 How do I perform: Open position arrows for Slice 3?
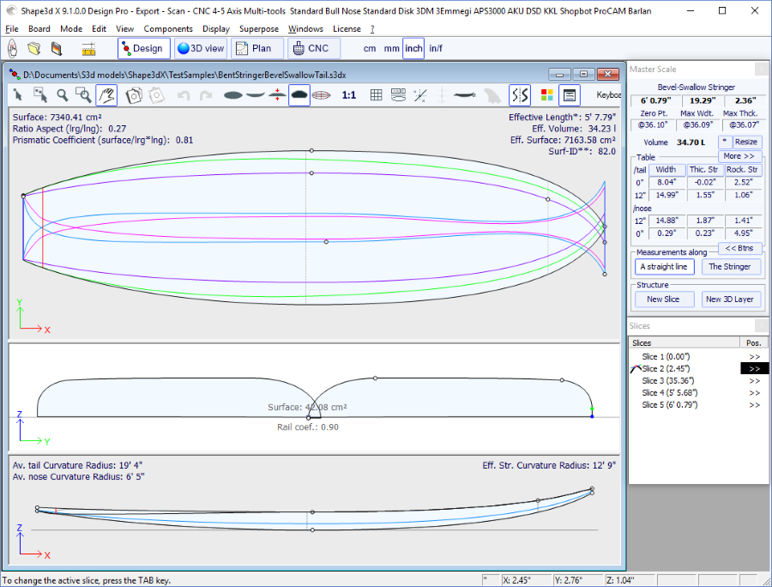click(754, 380)
